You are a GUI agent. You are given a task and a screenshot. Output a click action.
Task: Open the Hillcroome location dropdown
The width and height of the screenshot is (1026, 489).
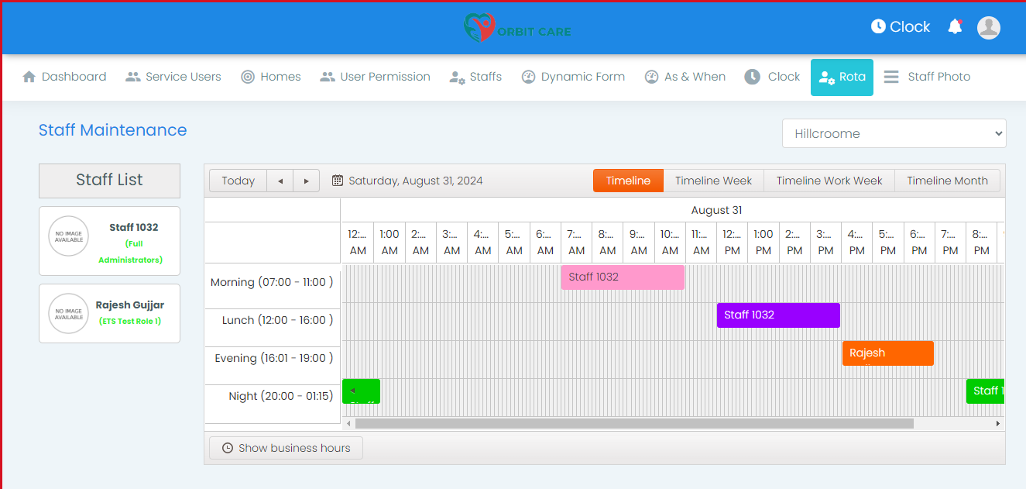(x=894, y=133)
